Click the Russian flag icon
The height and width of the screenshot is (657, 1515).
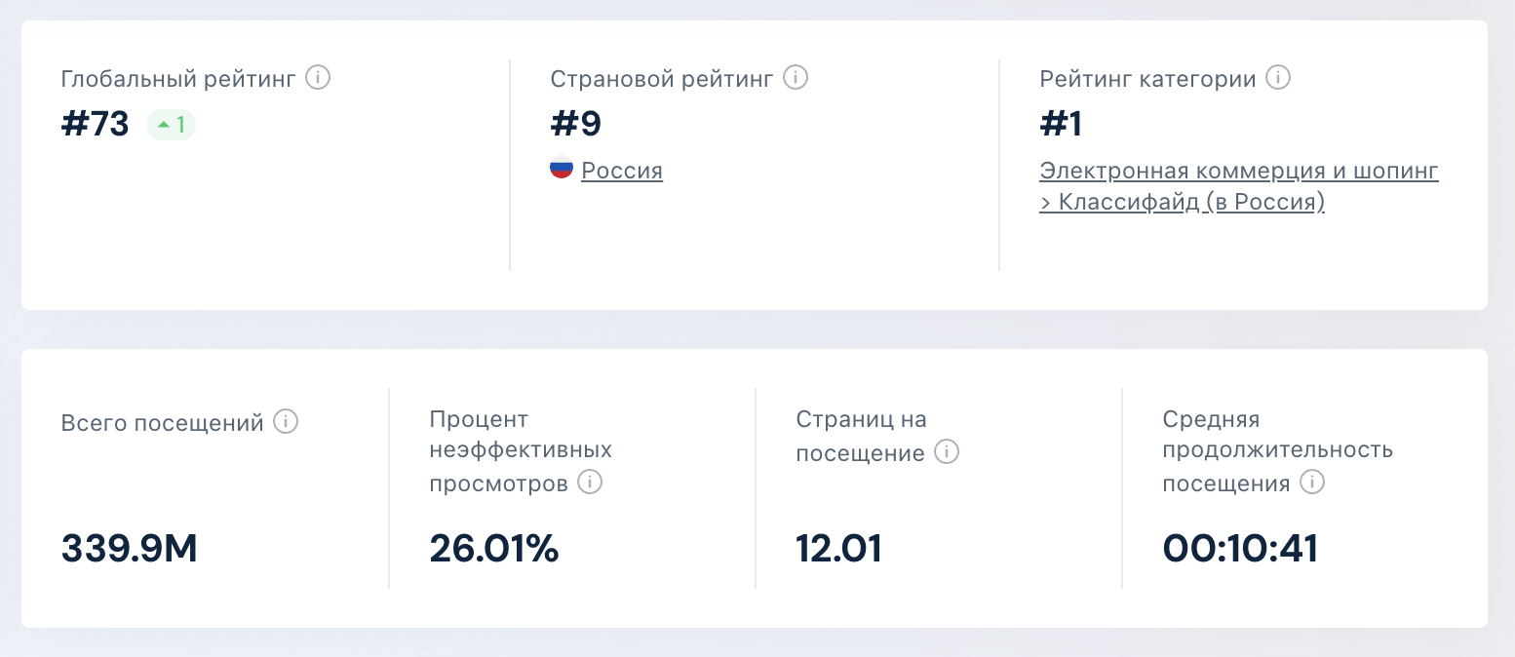tap(561, 170)
